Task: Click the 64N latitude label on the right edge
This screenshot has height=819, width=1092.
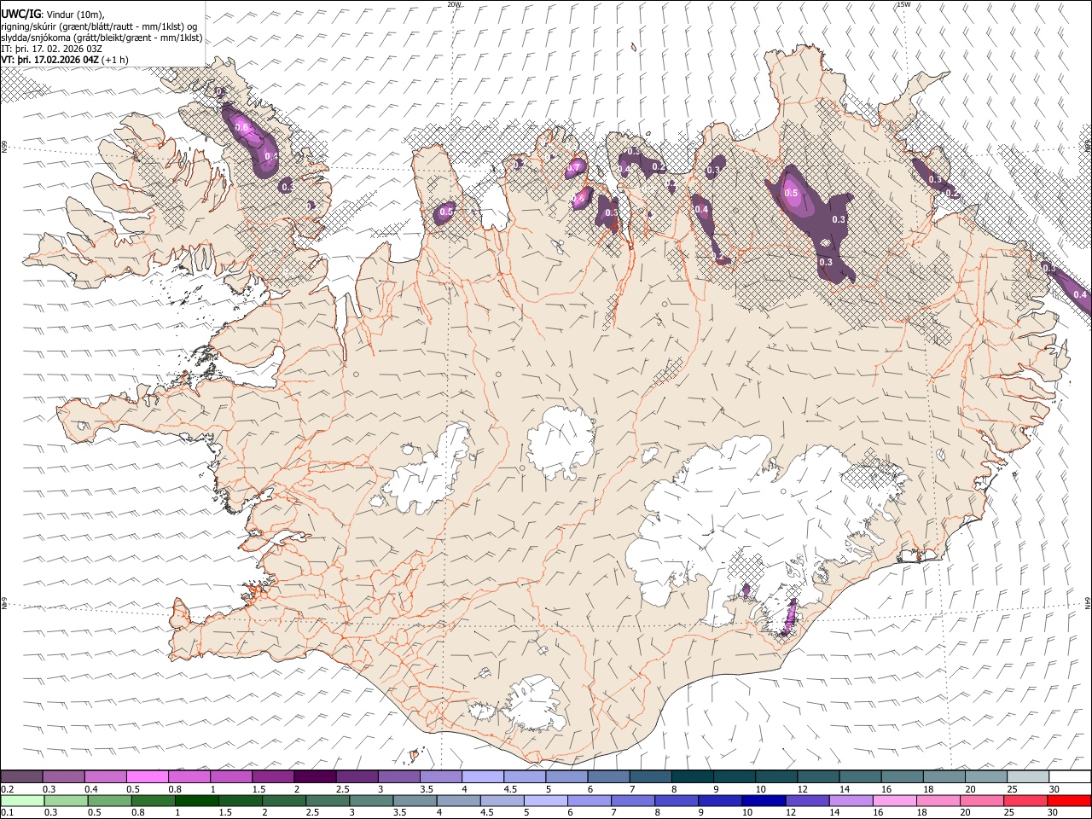Action: 1088,602
